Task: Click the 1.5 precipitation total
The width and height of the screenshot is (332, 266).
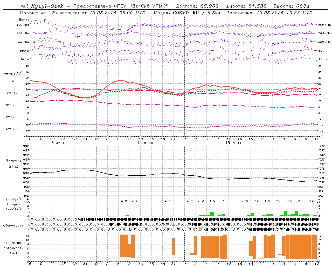Action: tap(212, 201)
